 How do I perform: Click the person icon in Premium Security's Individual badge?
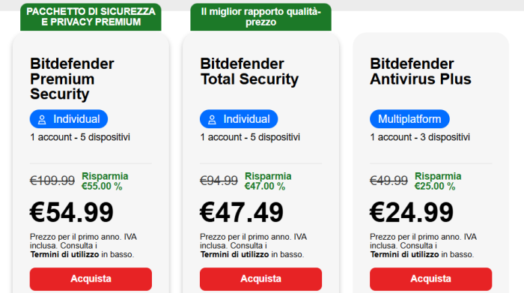point(42,120)
